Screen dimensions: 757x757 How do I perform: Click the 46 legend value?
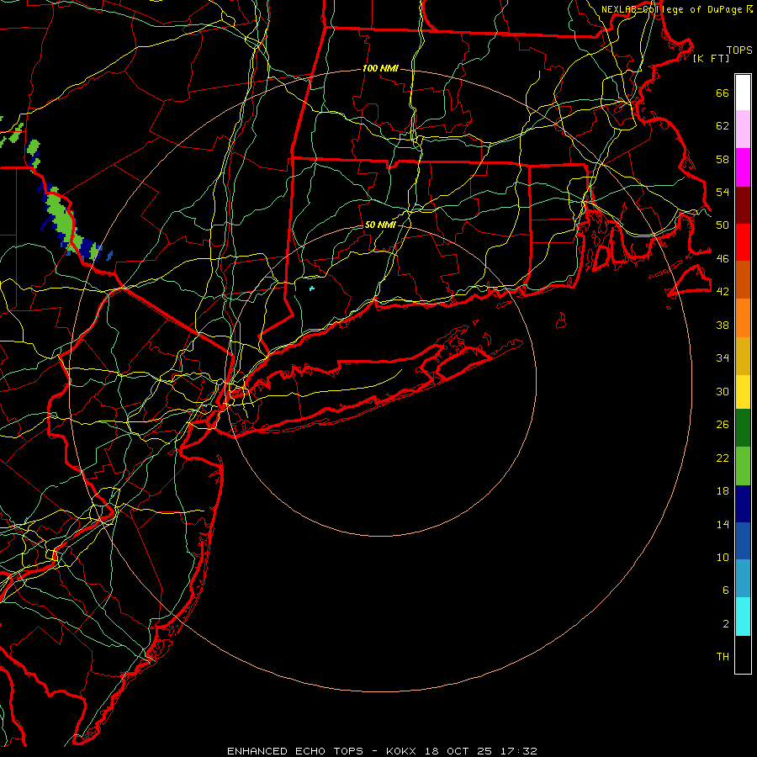723,259
